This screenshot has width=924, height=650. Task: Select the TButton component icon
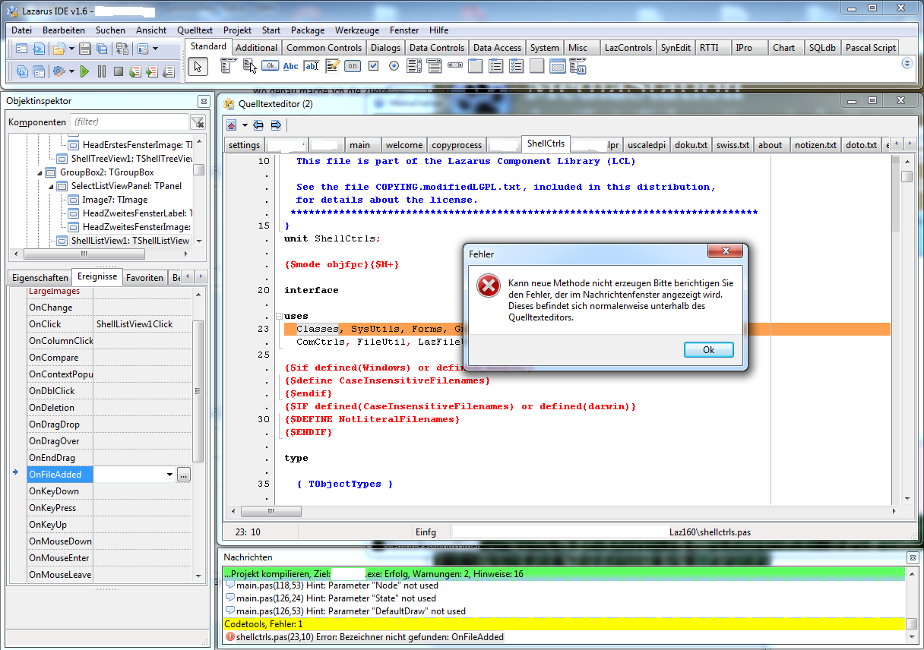point(270,66)
